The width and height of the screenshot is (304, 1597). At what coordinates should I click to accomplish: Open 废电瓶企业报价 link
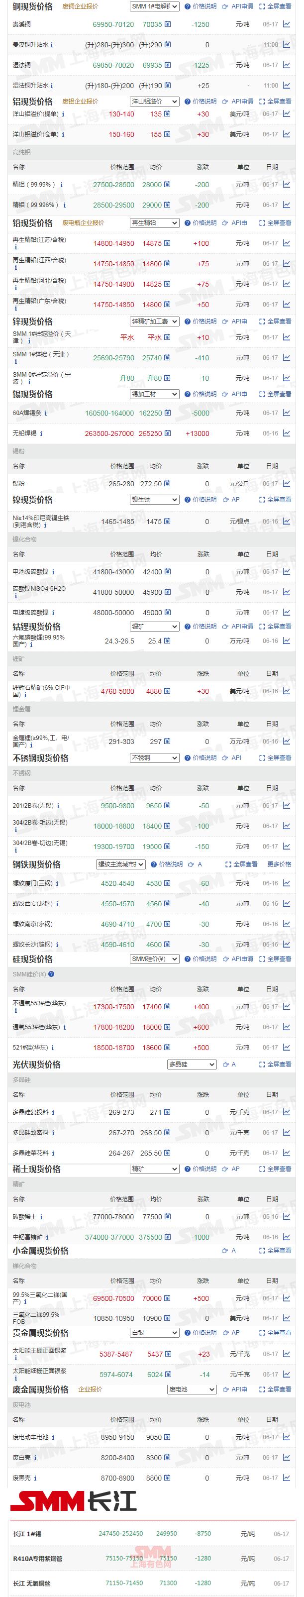[x=83, y=222]
